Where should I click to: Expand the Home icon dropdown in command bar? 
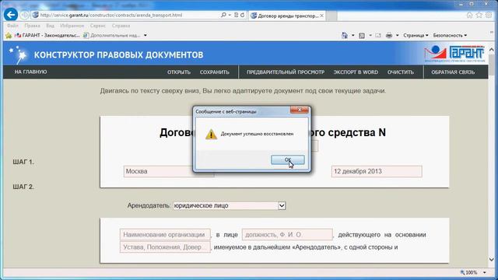(x=352, y=35)
